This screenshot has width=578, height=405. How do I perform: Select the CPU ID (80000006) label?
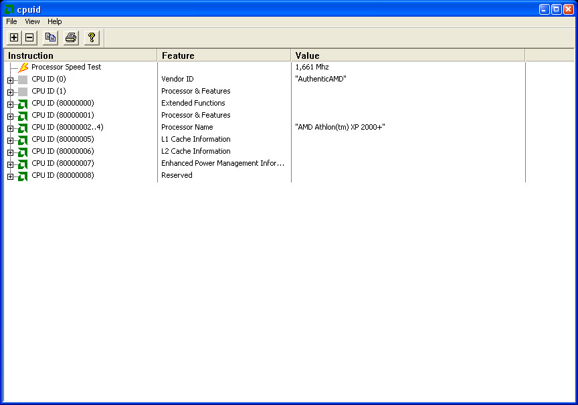pos(63,151)
